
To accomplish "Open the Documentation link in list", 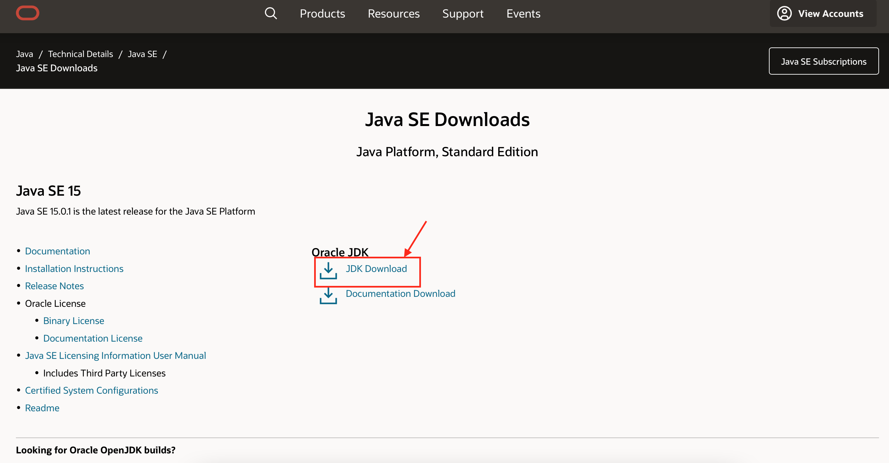I will coord(57,251).
